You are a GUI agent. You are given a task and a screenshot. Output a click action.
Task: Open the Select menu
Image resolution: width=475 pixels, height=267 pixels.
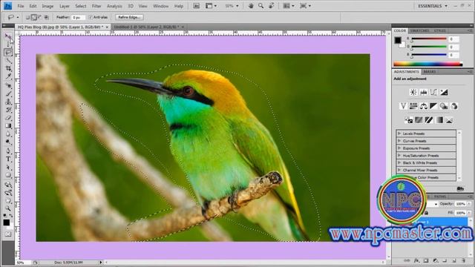tap(81, 6)
